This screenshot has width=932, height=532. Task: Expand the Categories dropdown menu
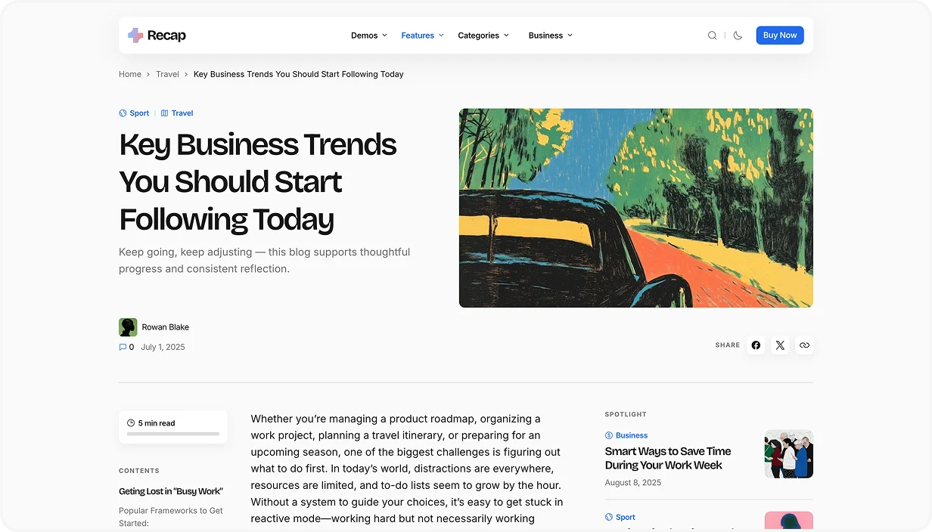point(483,36)
